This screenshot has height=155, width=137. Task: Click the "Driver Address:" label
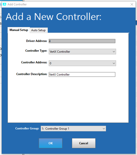pyautogui.click(x=37, y=41)
